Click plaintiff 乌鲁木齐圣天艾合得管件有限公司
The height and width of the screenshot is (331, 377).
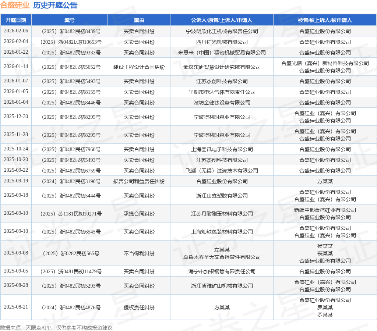click(222, 257)
